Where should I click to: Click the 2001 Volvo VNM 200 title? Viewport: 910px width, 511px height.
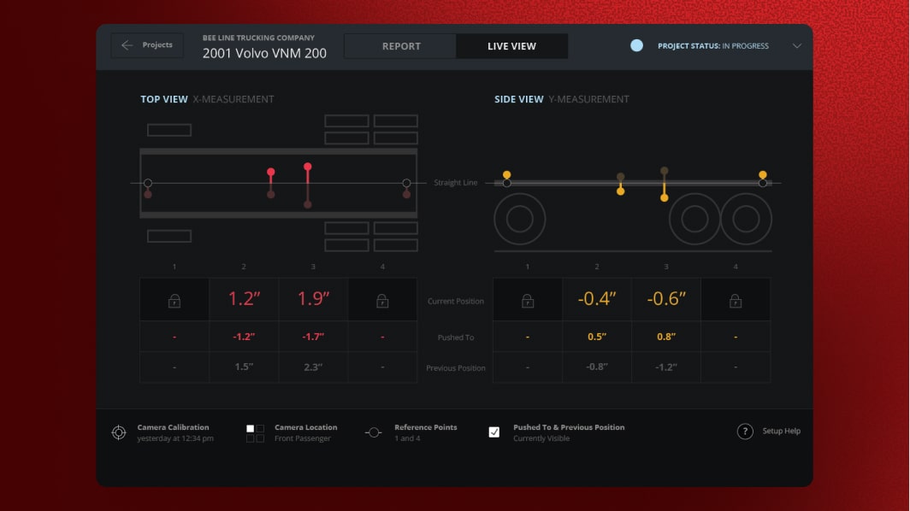click(x=264, y=53)
